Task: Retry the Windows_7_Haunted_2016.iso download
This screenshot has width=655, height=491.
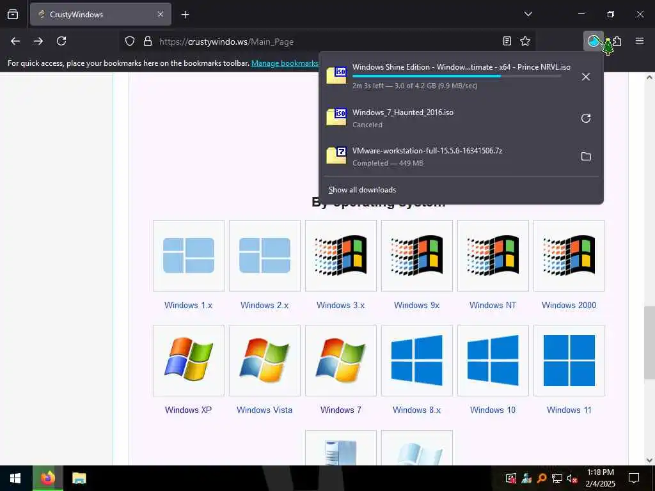Action: tap(586, 118)
